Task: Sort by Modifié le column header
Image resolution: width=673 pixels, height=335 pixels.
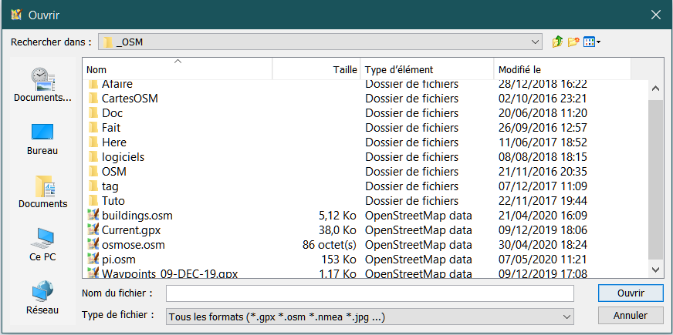Action: pyautogui.click(x=562, y=69)
